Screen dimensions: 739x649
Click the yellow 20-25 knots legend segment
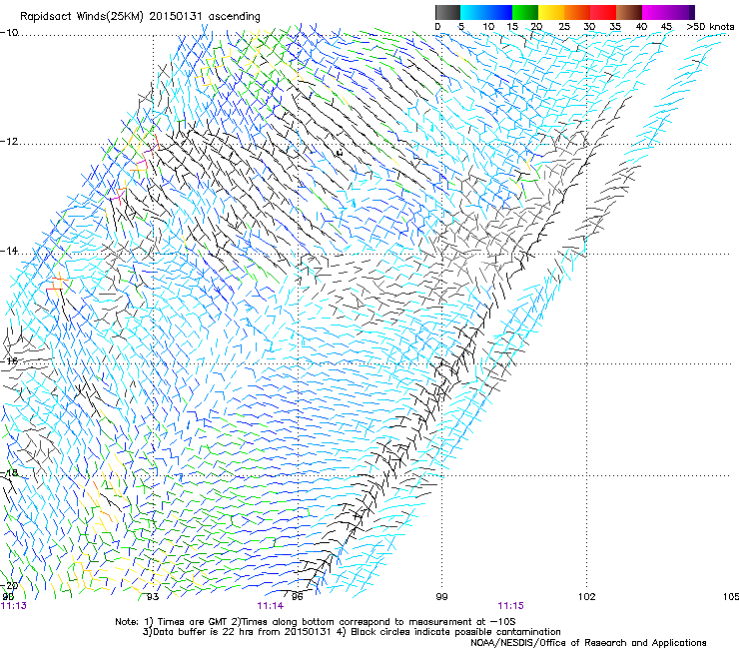[551, 12]
